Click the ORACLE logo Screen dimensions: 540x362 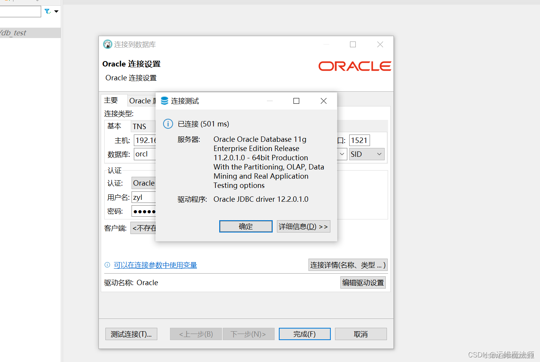355,66
